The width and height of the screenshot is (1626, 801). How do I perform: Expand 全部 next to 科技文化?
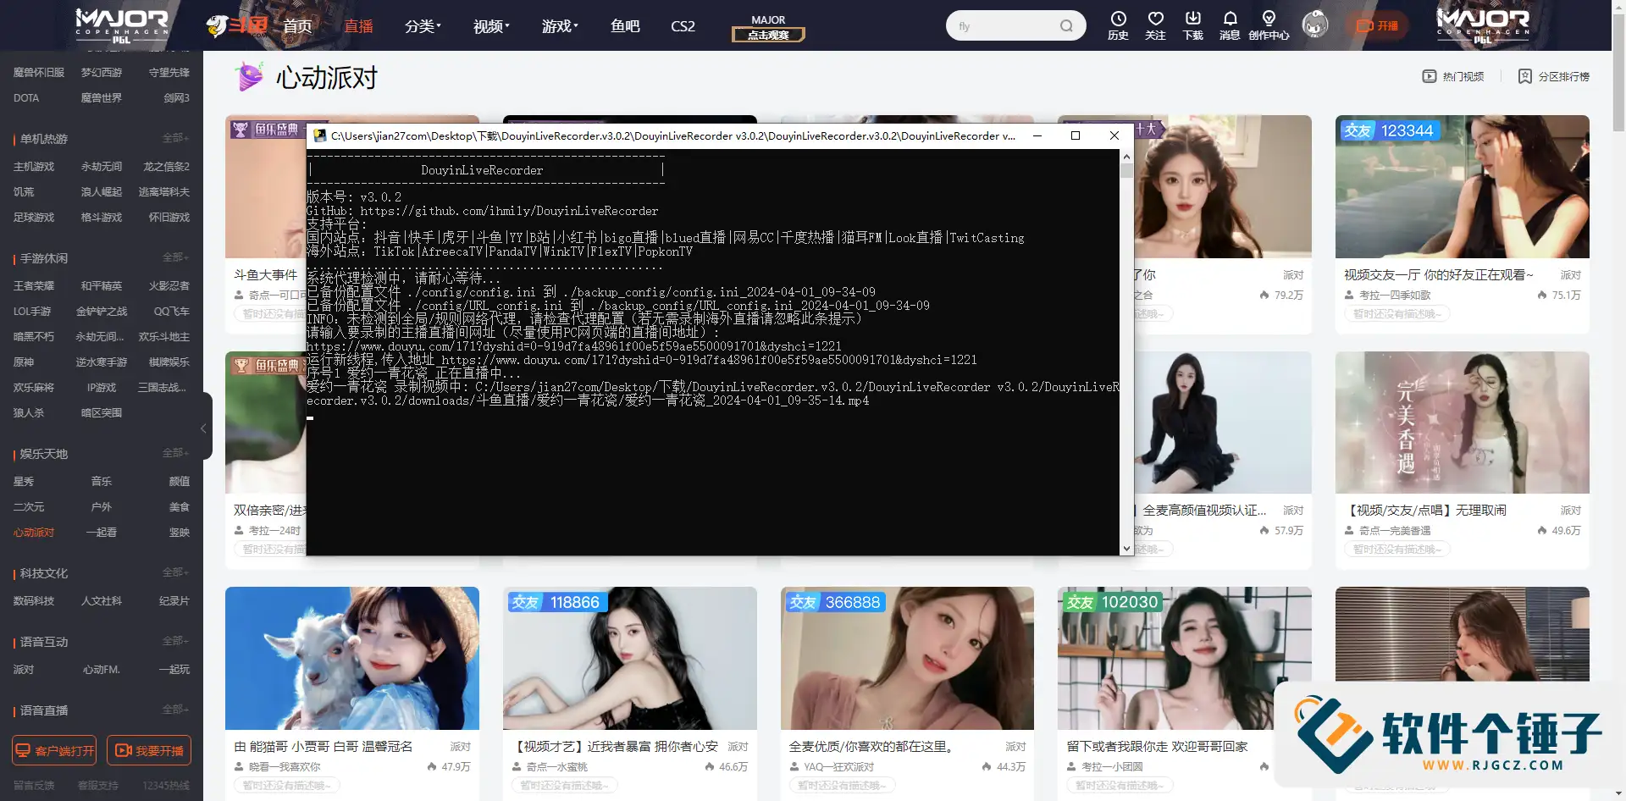point(175,572)
